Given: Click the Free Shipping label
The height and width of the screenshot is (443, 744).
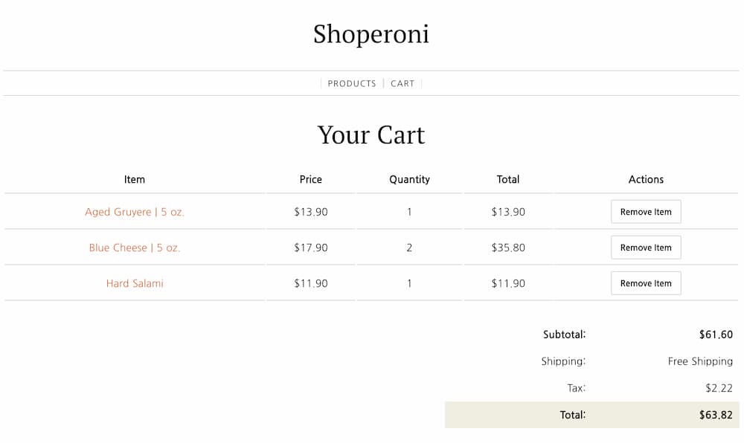Looking at the screenshot, I should 700,361.
